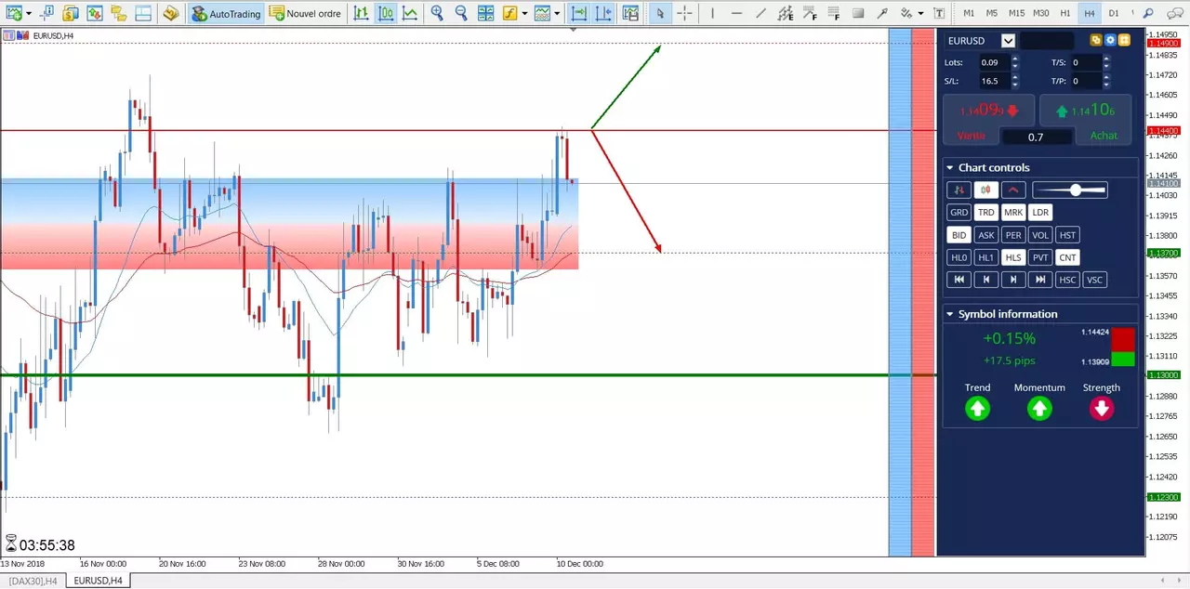Toggle the LDR button
Screen dimensions: 1190x589
[1040, 213]
